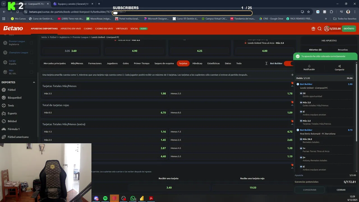Select the Menos 1.5 odds 4.75
359x202 pixels.
231,132
